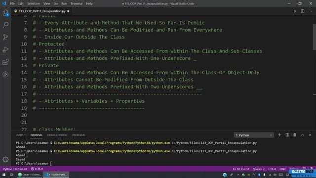Select the 113_OOP_Part11_Encapsulation.py editor tab
This screenshot has width=316, height=178.
[42, 11]
